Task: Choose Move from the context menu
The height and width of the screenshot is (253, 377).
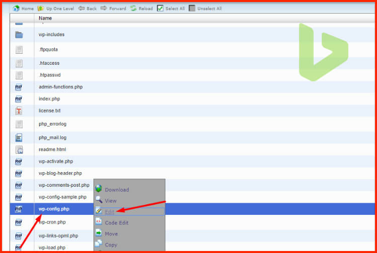Action: pyautogui.click(x=111, y=234)
